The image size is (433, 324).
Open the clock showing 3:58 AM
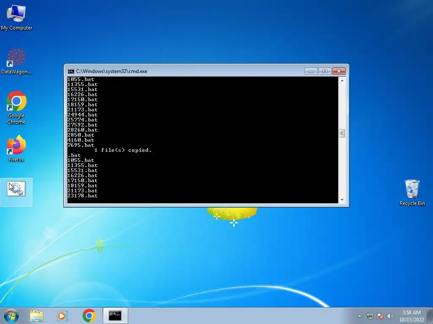(x=411, y=316)
